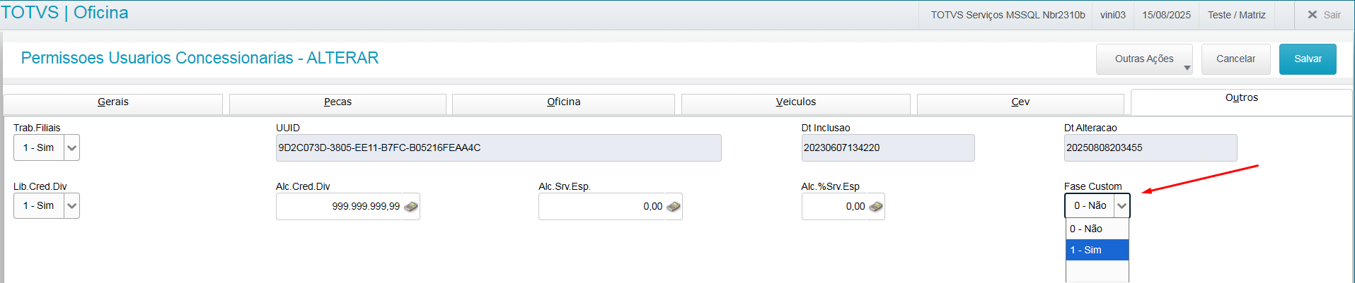Expand the Trab.Filiais dropdown
Viewport: 1355px width, 283px height.
pos(71,148)
